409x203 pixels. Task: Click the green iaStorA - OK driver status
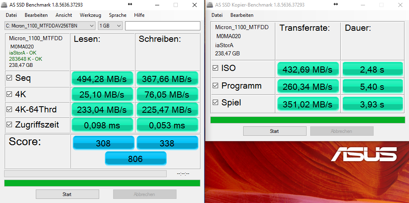pos(23,53)
